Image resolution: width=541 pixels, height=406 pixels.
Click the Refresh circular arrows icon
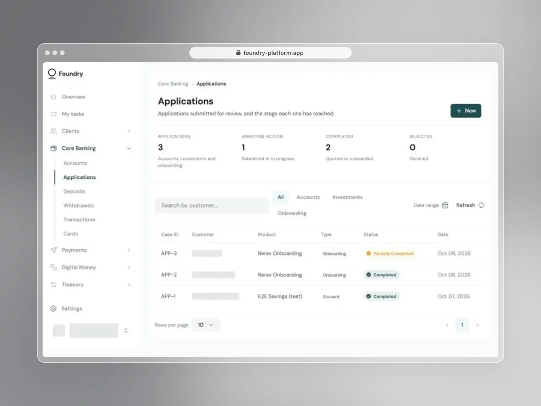[481, 205]
